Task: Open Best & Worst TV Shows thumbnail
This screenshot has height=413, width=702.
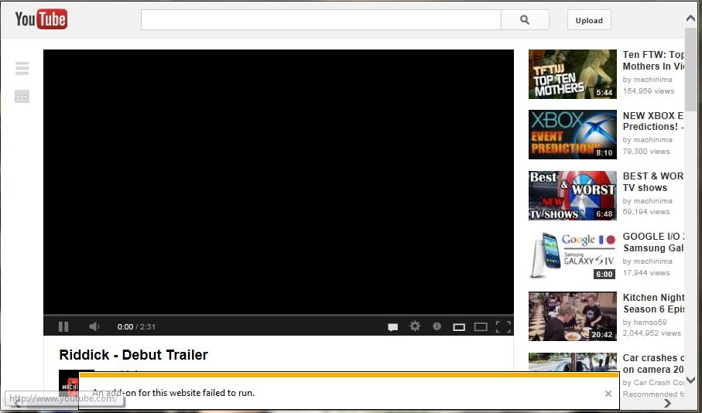Action: tap(573, 195)
